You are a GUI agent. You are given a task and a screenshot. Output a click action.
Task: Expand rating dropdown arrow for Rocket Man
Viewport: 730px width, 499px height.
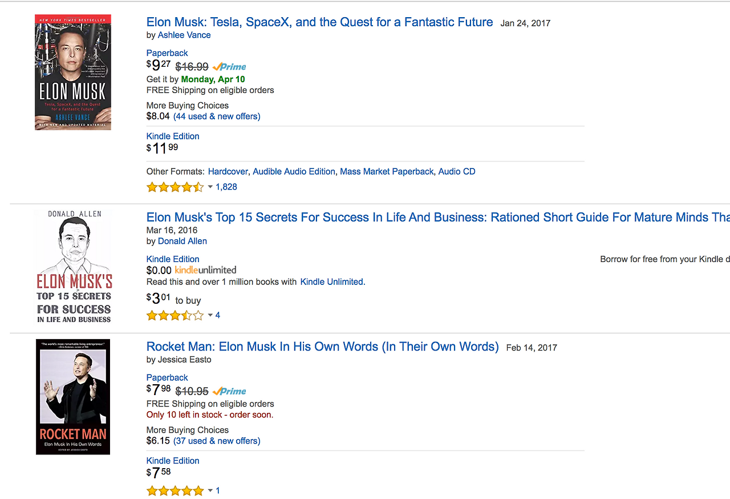210,490
